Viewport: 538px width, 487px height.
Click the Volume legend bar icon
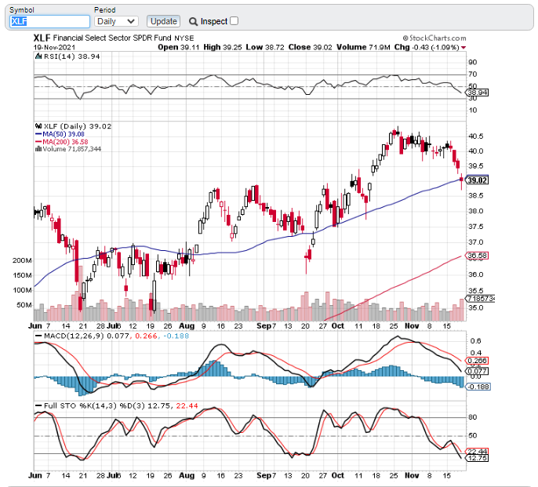pos(38,148)
